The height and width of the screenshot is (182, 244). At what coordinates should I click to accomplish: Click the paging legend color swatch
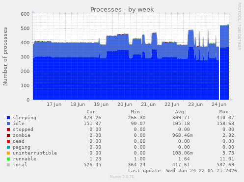pos(8,147)
